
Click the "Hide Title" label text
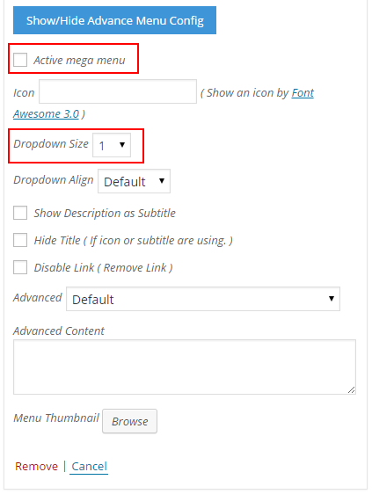point(57,240)
